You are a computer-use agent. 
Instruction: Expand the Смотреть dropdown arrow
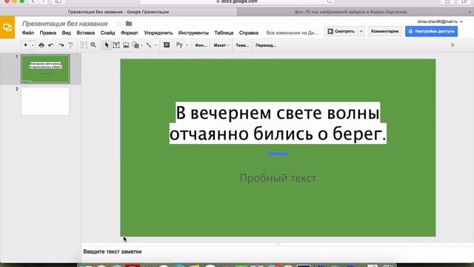tap(361, 31)
